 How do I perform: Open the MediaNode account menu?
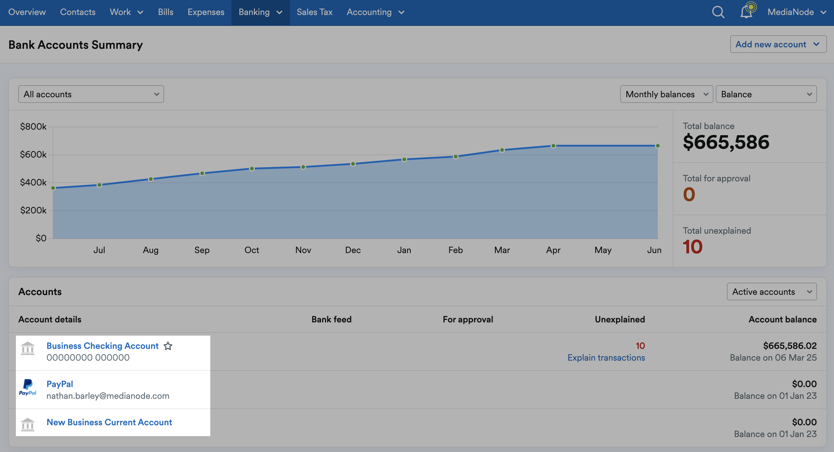797,12
